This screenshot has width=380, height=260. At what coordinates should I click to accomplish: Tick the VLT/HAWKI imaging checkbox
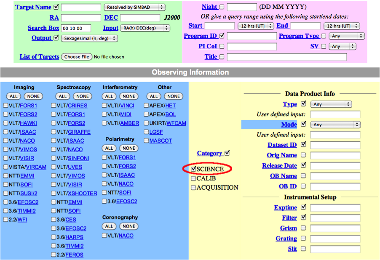click(6, 123)
